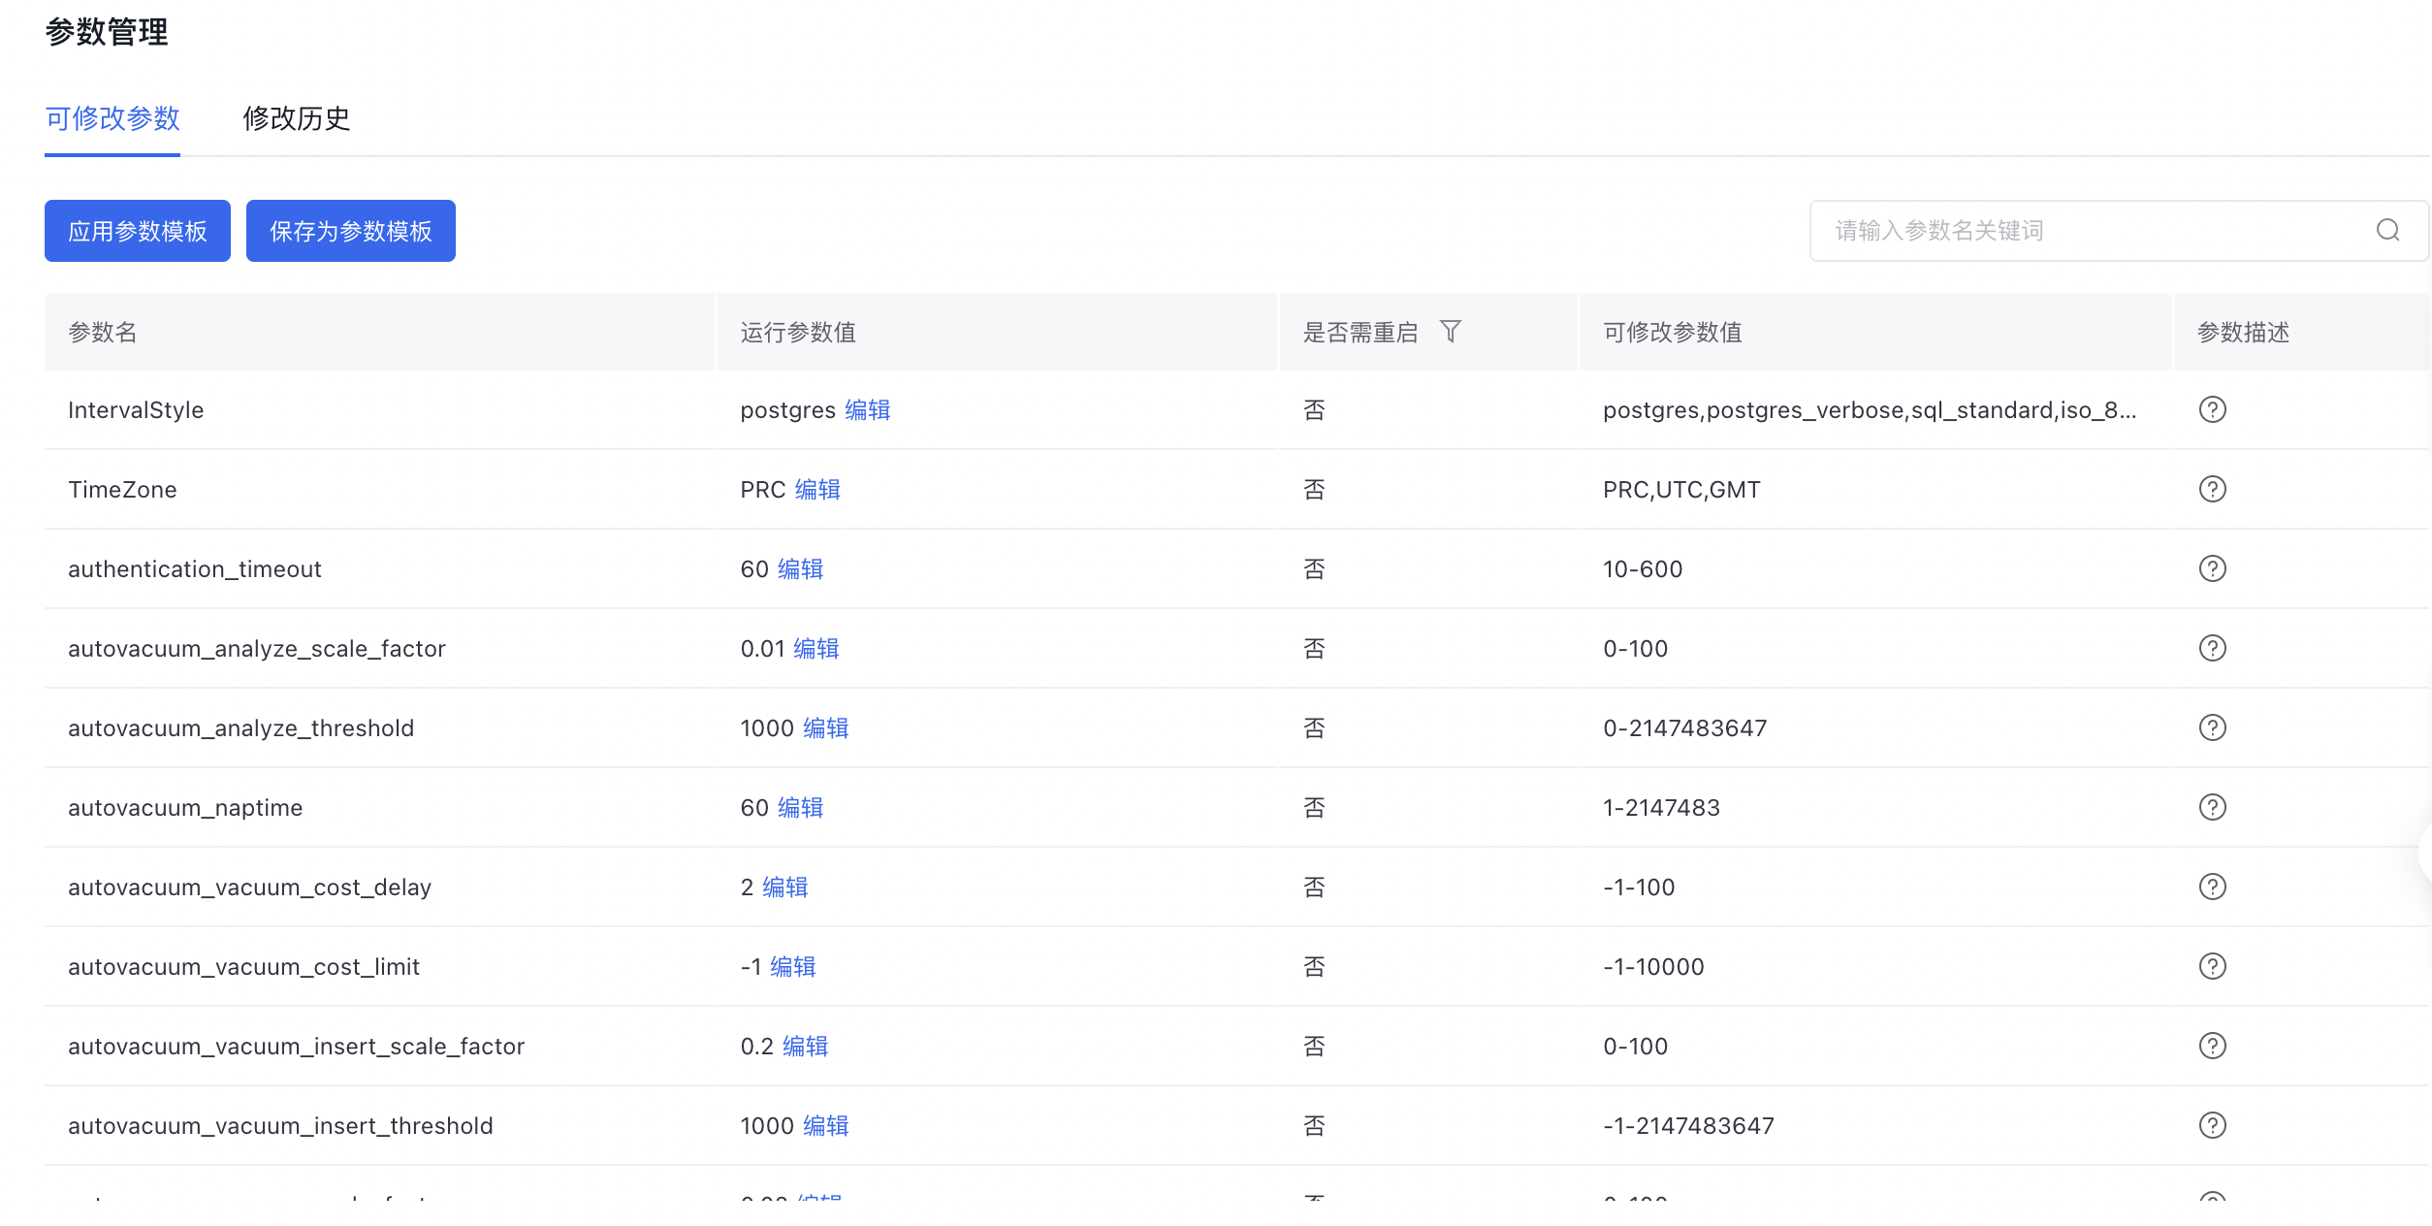
Task: View description icon for autovacuum_vacuum_cost_delay
Action: point(2212,887)
